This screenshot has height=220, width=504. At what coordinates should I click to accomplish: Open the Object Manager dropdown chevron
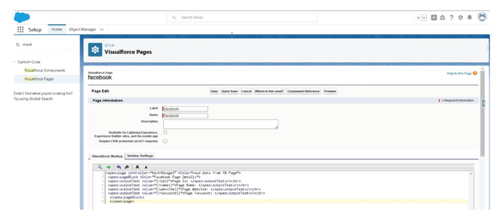(x=101, y=29)
